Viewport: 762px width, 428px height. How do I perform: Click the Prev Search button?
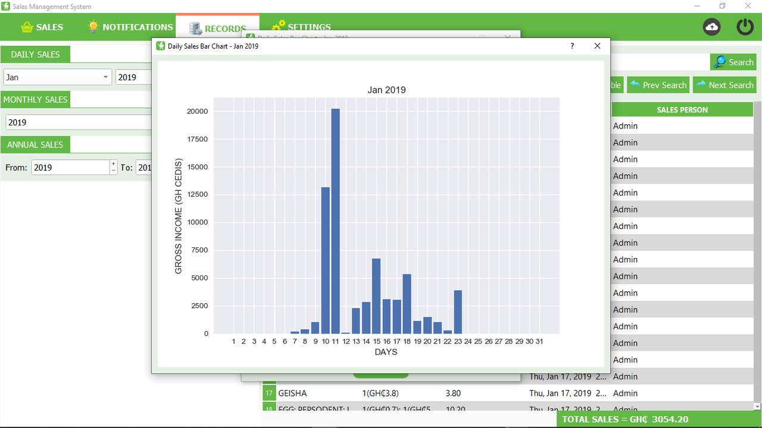coord(658,85)
